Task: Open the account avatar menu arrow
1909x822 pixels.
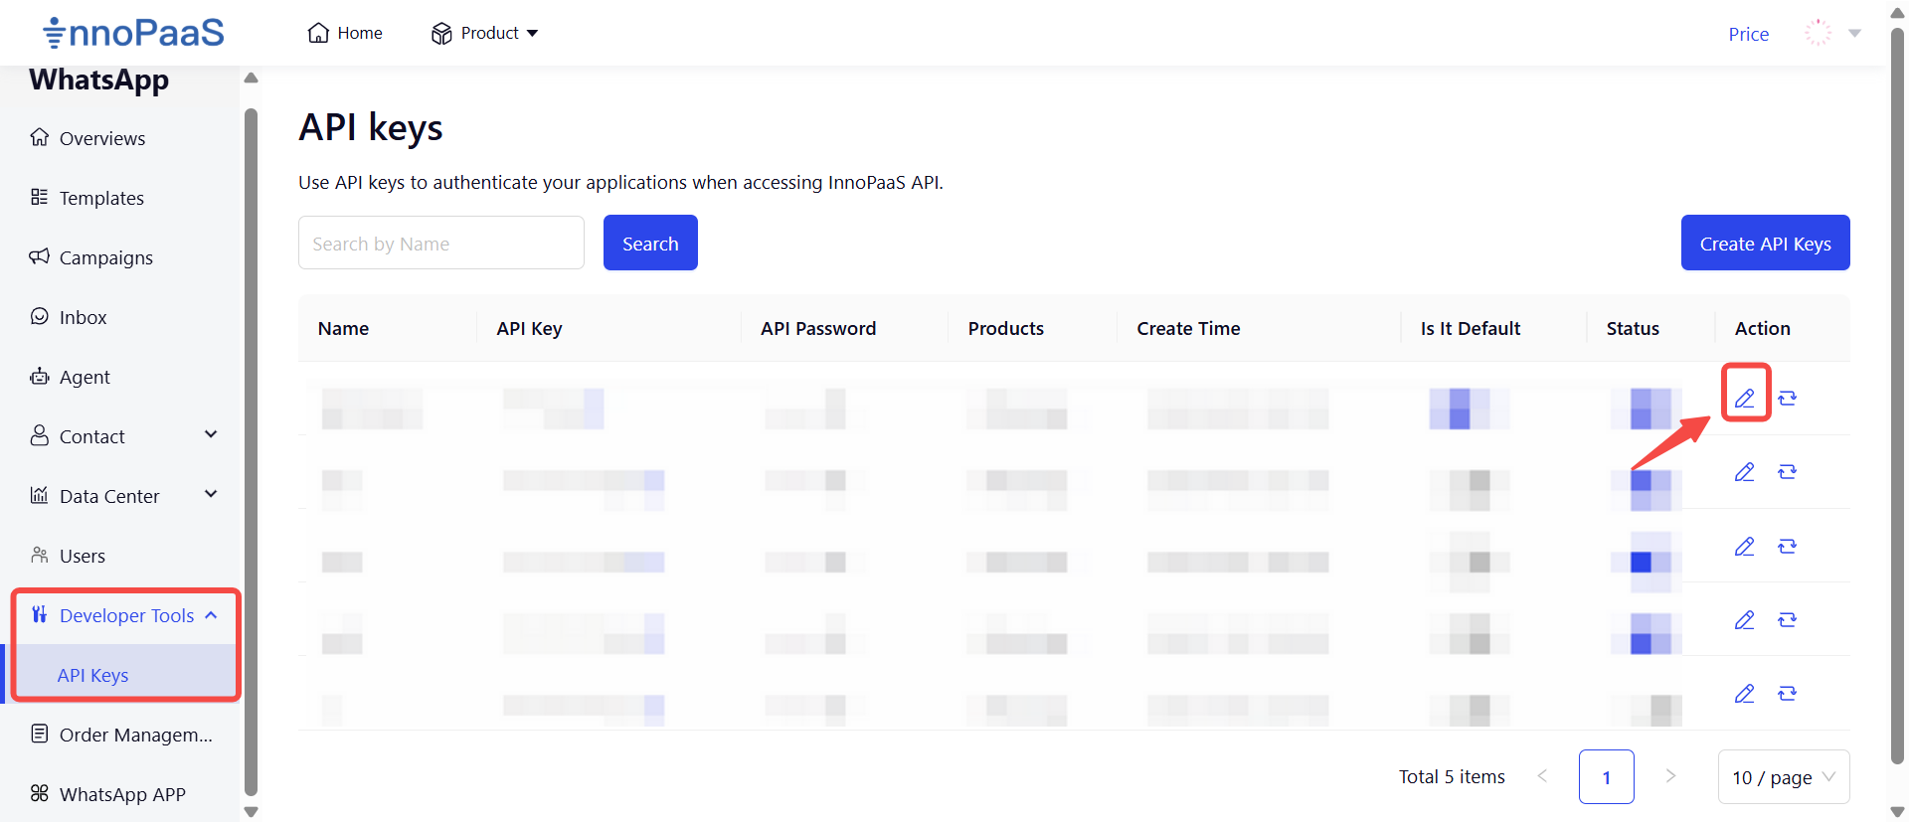Action: pyautogui.click(x=1854, y=33)
